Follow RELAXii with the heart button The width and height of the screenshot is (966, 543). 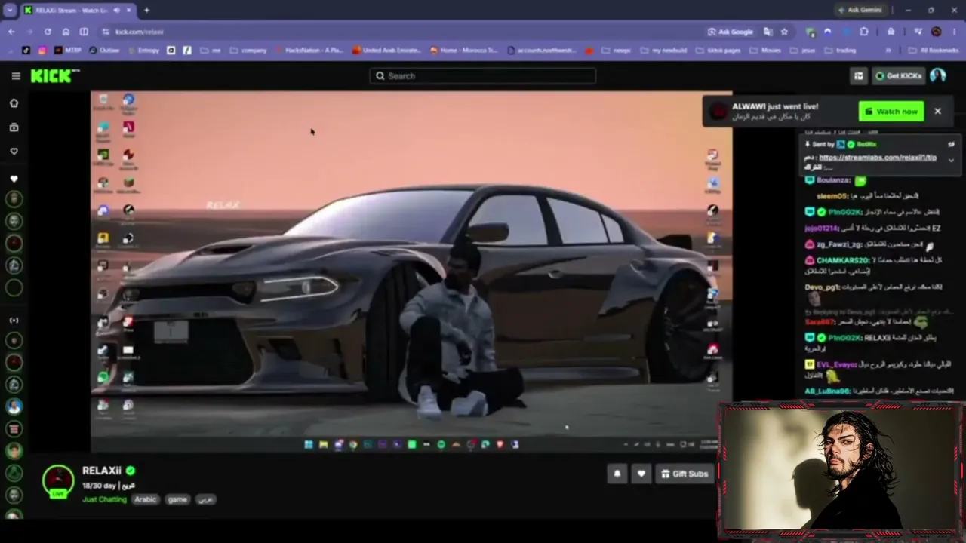coord(641,474)
